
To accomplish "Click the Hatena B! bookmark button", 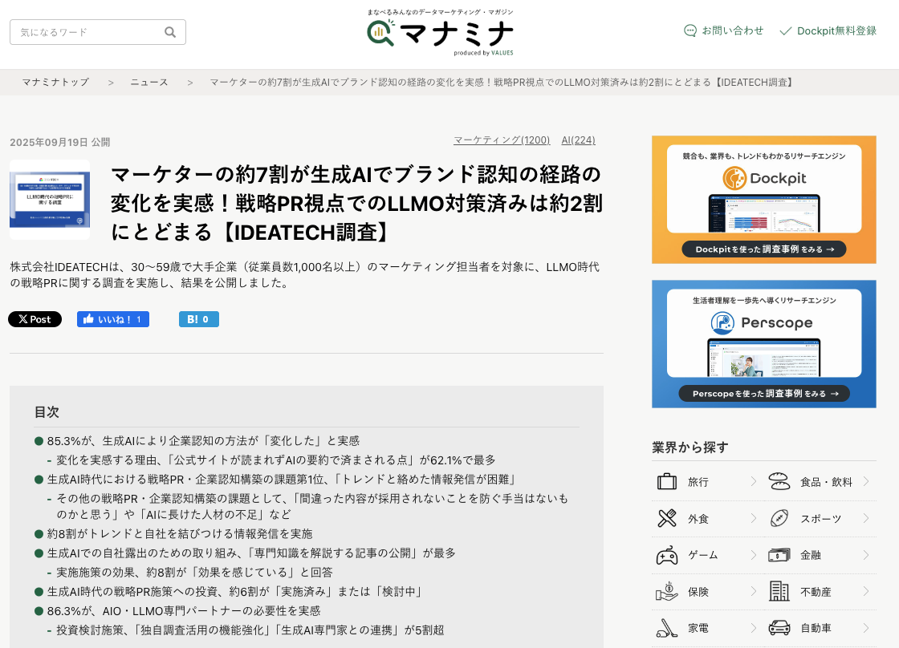I will 198,319.
